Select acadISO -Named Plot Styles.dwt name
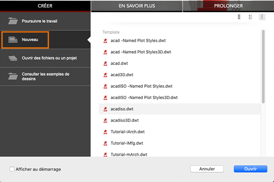Viewport: 274px width, 182px height. point(141,86)
